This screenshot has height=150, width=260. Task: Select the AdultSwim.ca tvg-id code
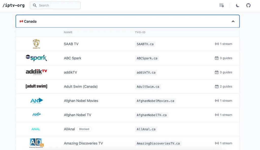click(x=148, y=87)
